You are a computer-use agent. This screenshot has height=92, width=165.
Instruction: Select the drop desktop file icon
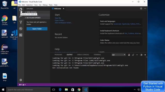click(5, 77)
